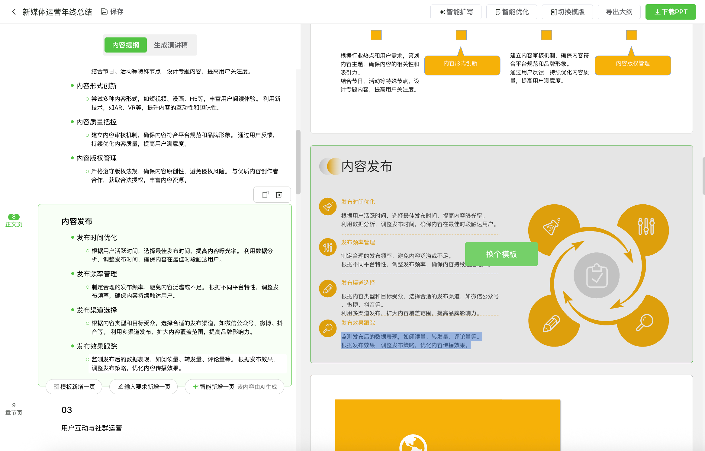
Task: Click the pencil icon beside 发布渠道选择
Action: click(328, 289)
